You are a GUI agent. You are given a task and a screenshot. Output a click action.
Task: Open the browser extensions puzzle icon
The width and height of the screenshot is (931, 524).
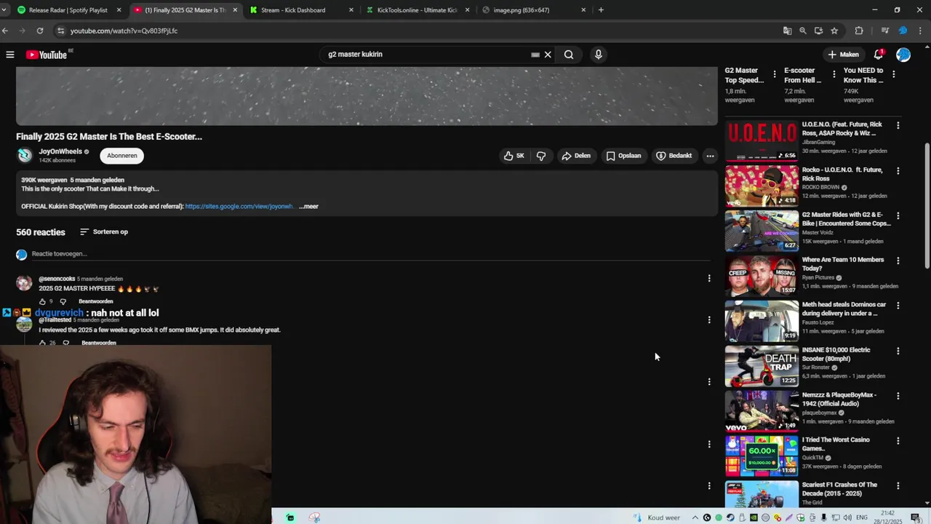(859, 31)
